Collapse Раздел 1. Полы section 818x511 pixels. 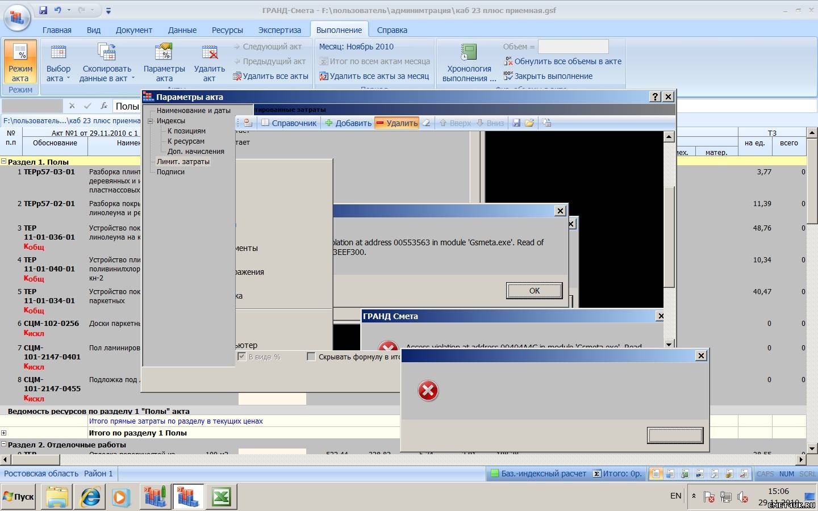3,161
